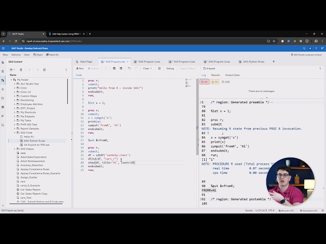Toggle the errors filter in log
The image size is (326, 244).
204,82
